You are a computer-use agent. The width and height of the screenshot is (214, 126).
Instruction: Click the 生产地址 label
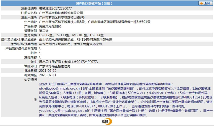(30, 22)
